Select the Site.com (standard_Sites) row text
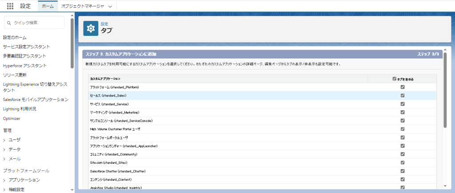Image resolution: width=455 pixels, height=193 pixels. click(x=108, y=162)
